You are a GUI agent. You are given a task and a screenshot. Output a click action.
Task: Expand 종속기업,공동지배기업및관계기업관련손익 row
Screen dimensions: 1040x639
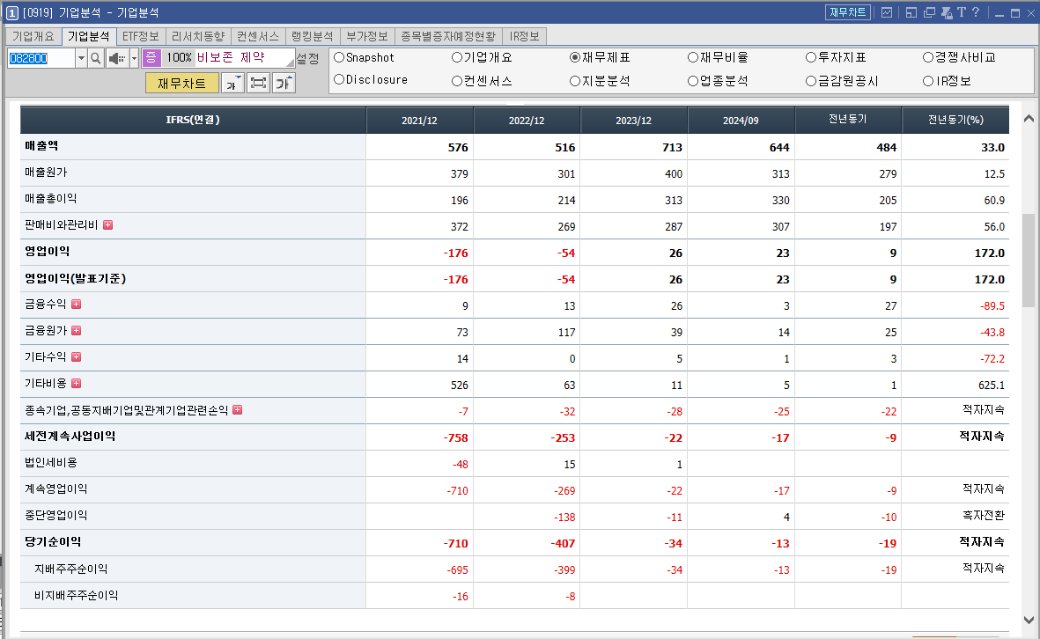point(238,410)
